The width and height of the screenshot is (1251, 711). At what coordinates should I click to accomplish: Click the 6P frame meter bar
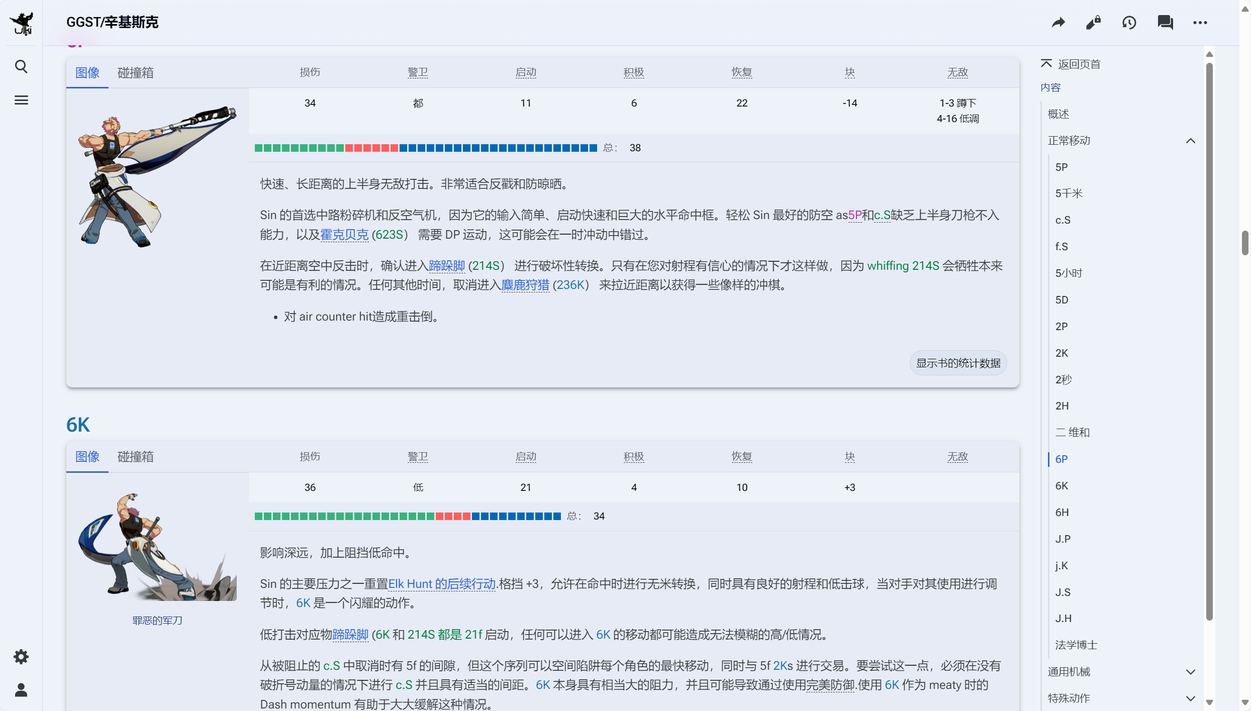click(426, 148)
